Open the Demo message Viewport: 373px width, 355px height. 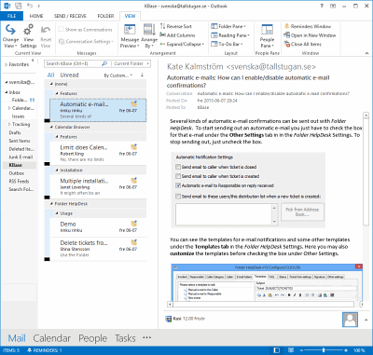(98, 227)
